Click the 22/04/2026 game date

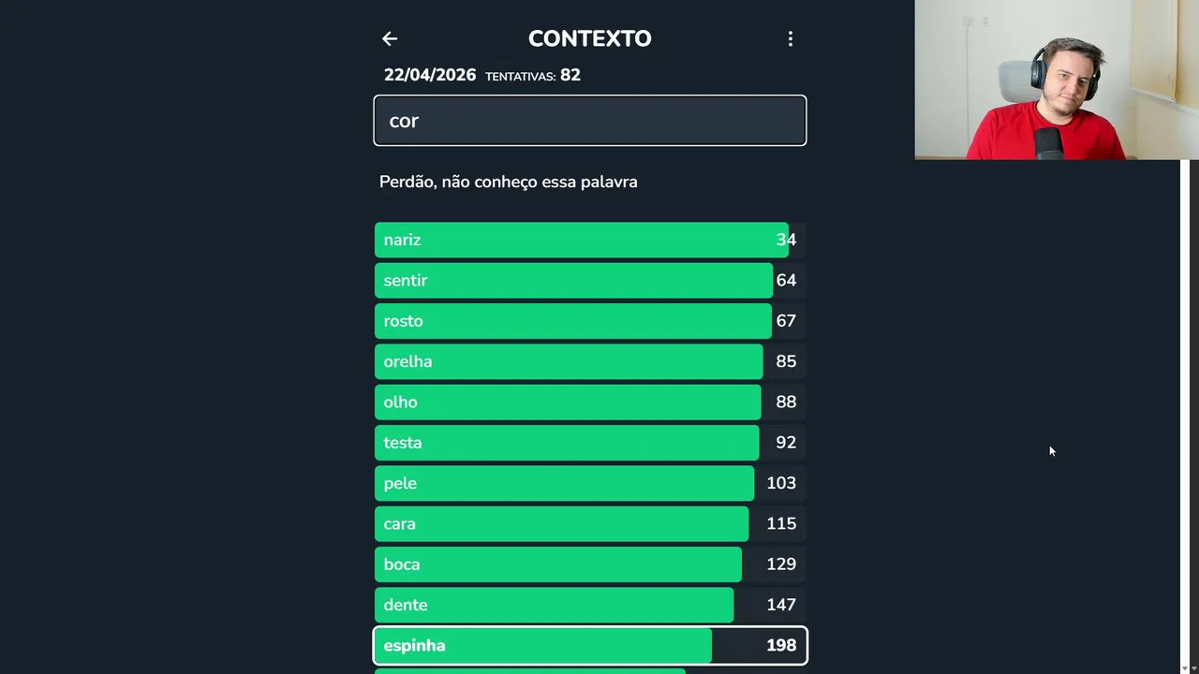pos(430,75)
